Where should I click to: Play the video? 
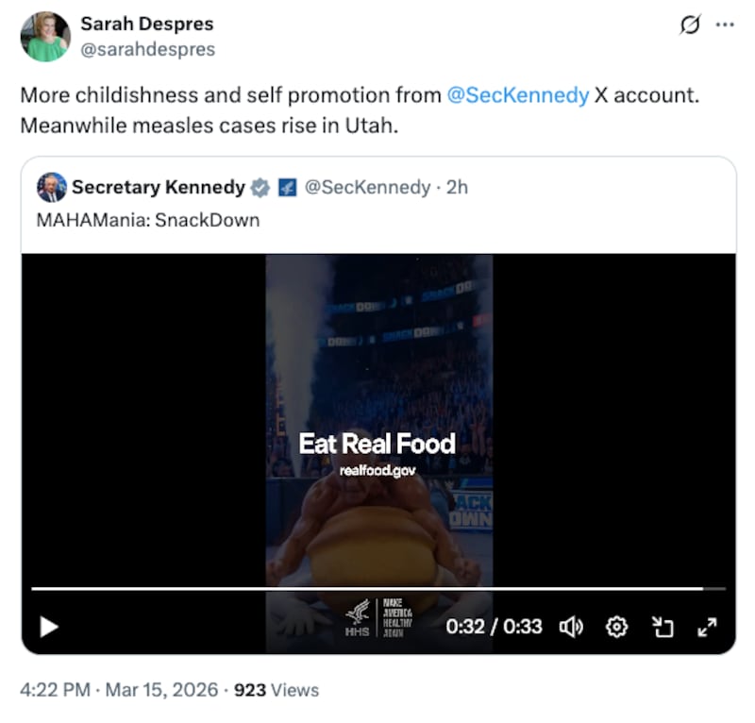coord(49,626)
